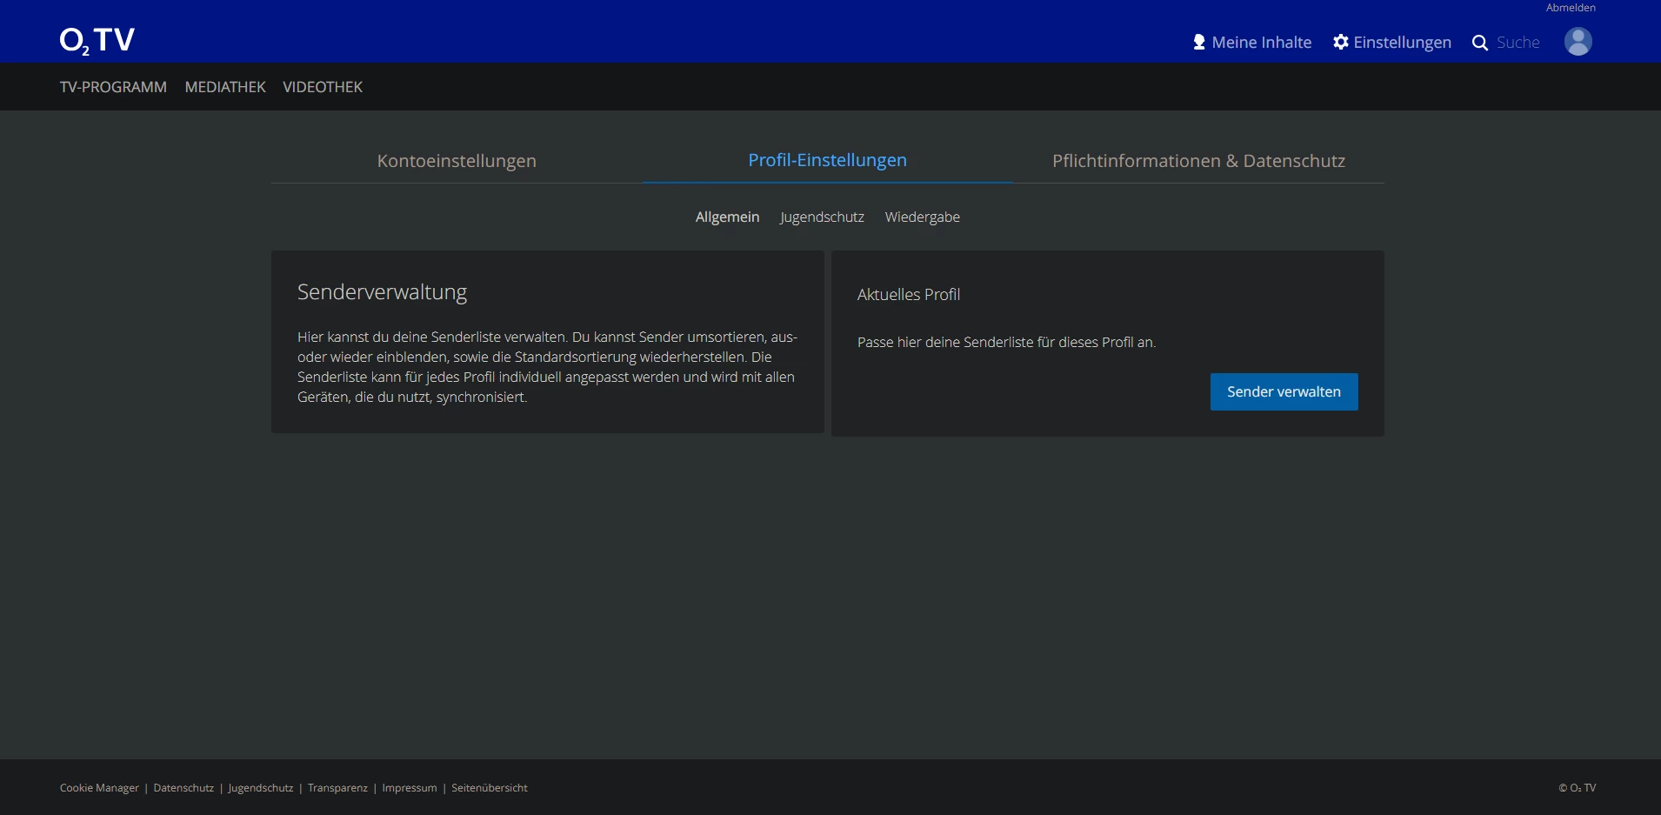Click the © O2 TV copyright text

pyautogui.click(x=1578, y=788)
